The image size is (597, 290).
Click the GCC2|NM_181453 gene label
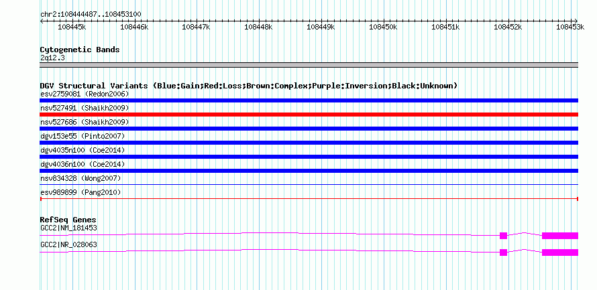68,228
